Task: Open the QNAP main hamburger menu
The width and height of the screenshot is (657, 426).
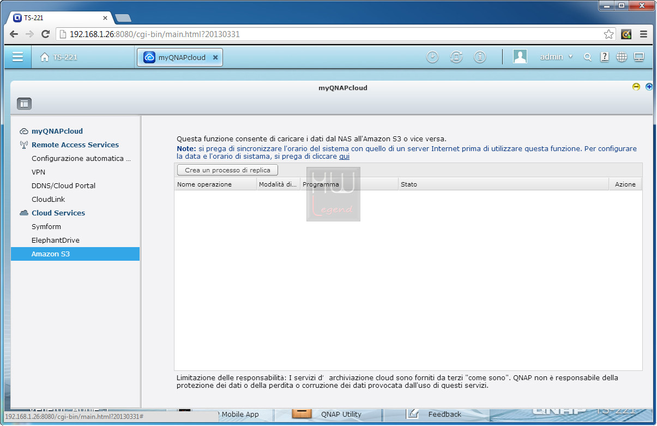Action: click(x=18, y=57)
